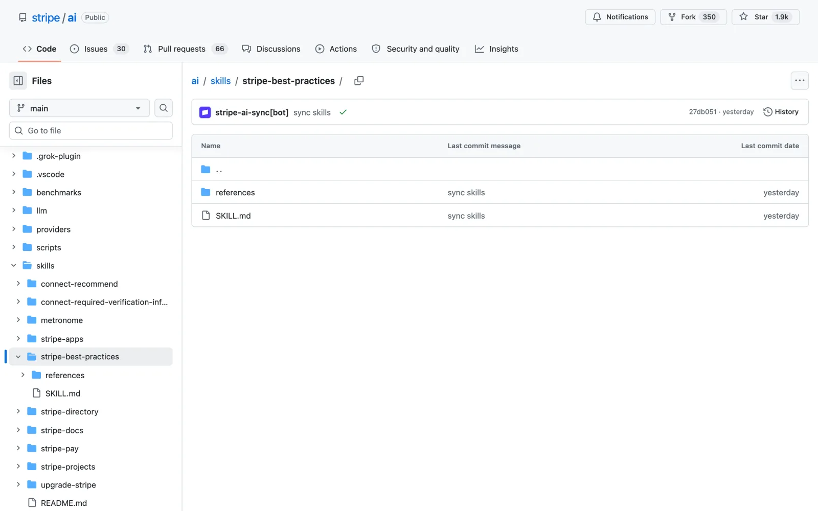The height and width of the screenshot is (511, 818).
Task: Open the Actions tab
Action: [x=336, y=49]
